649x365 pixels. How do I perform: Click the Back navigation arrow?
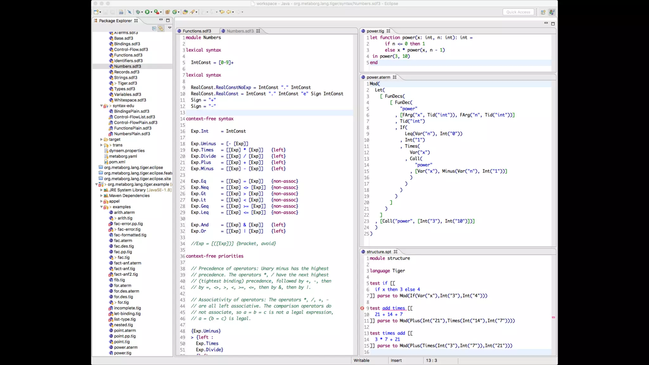pos(228,12)
